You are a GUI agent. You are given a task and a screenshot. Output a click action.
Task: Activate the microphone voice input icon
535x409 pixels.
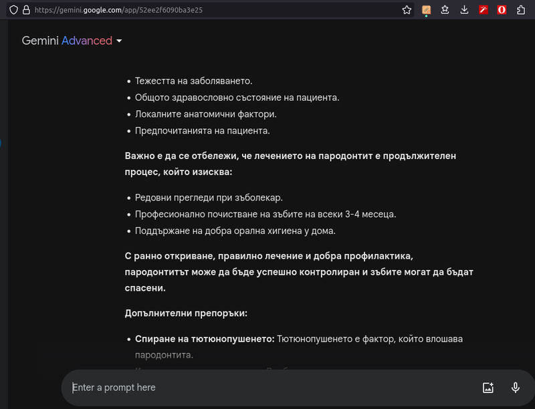click(516, 388)
